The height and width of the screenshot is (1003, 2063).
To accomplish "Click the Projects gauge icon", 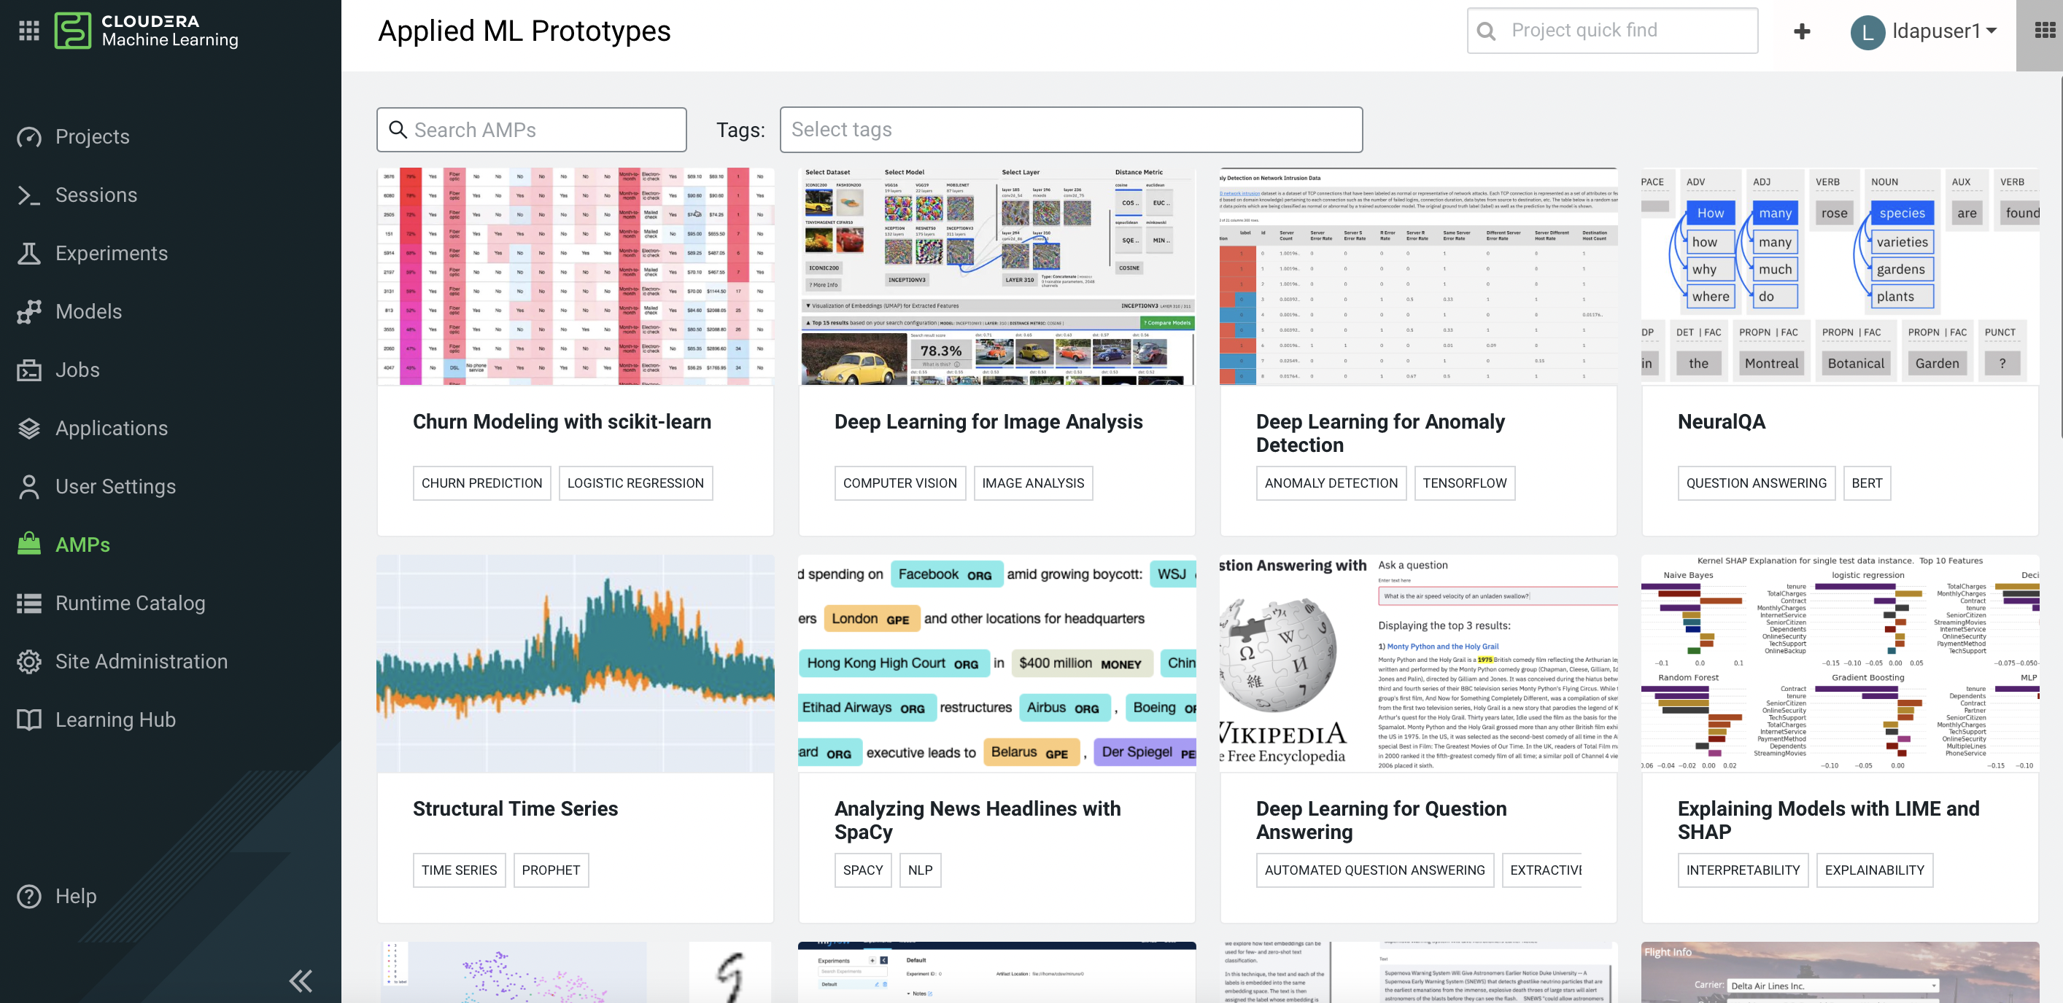I will tap(29, 137).
